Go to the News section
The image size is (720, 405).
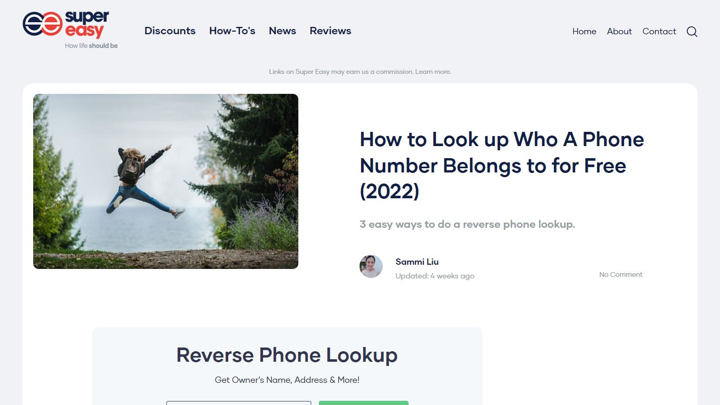point(283,31)
